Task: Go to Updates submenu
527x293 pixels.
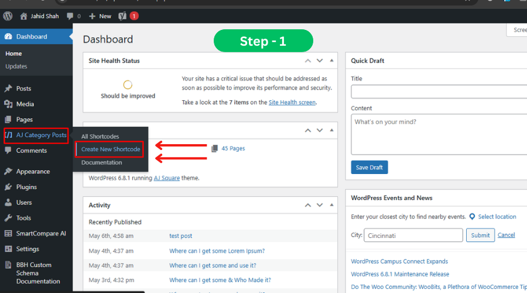Action: point(16,66)
